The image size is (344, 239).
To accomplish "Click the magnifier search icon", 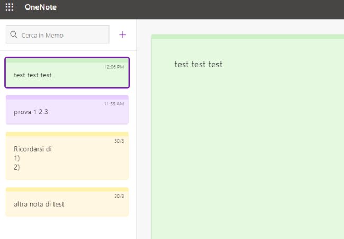I will coord(14,35).
